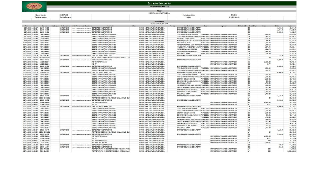Click 'PALLI CALLE NINFA' in the 12/15/2019 row
The height and width of the screenshot is (176, 311).
click(183, 53)
